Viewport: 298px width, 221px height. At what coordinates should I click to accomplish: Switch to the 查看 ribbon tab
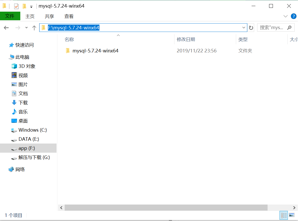point(69,16)
